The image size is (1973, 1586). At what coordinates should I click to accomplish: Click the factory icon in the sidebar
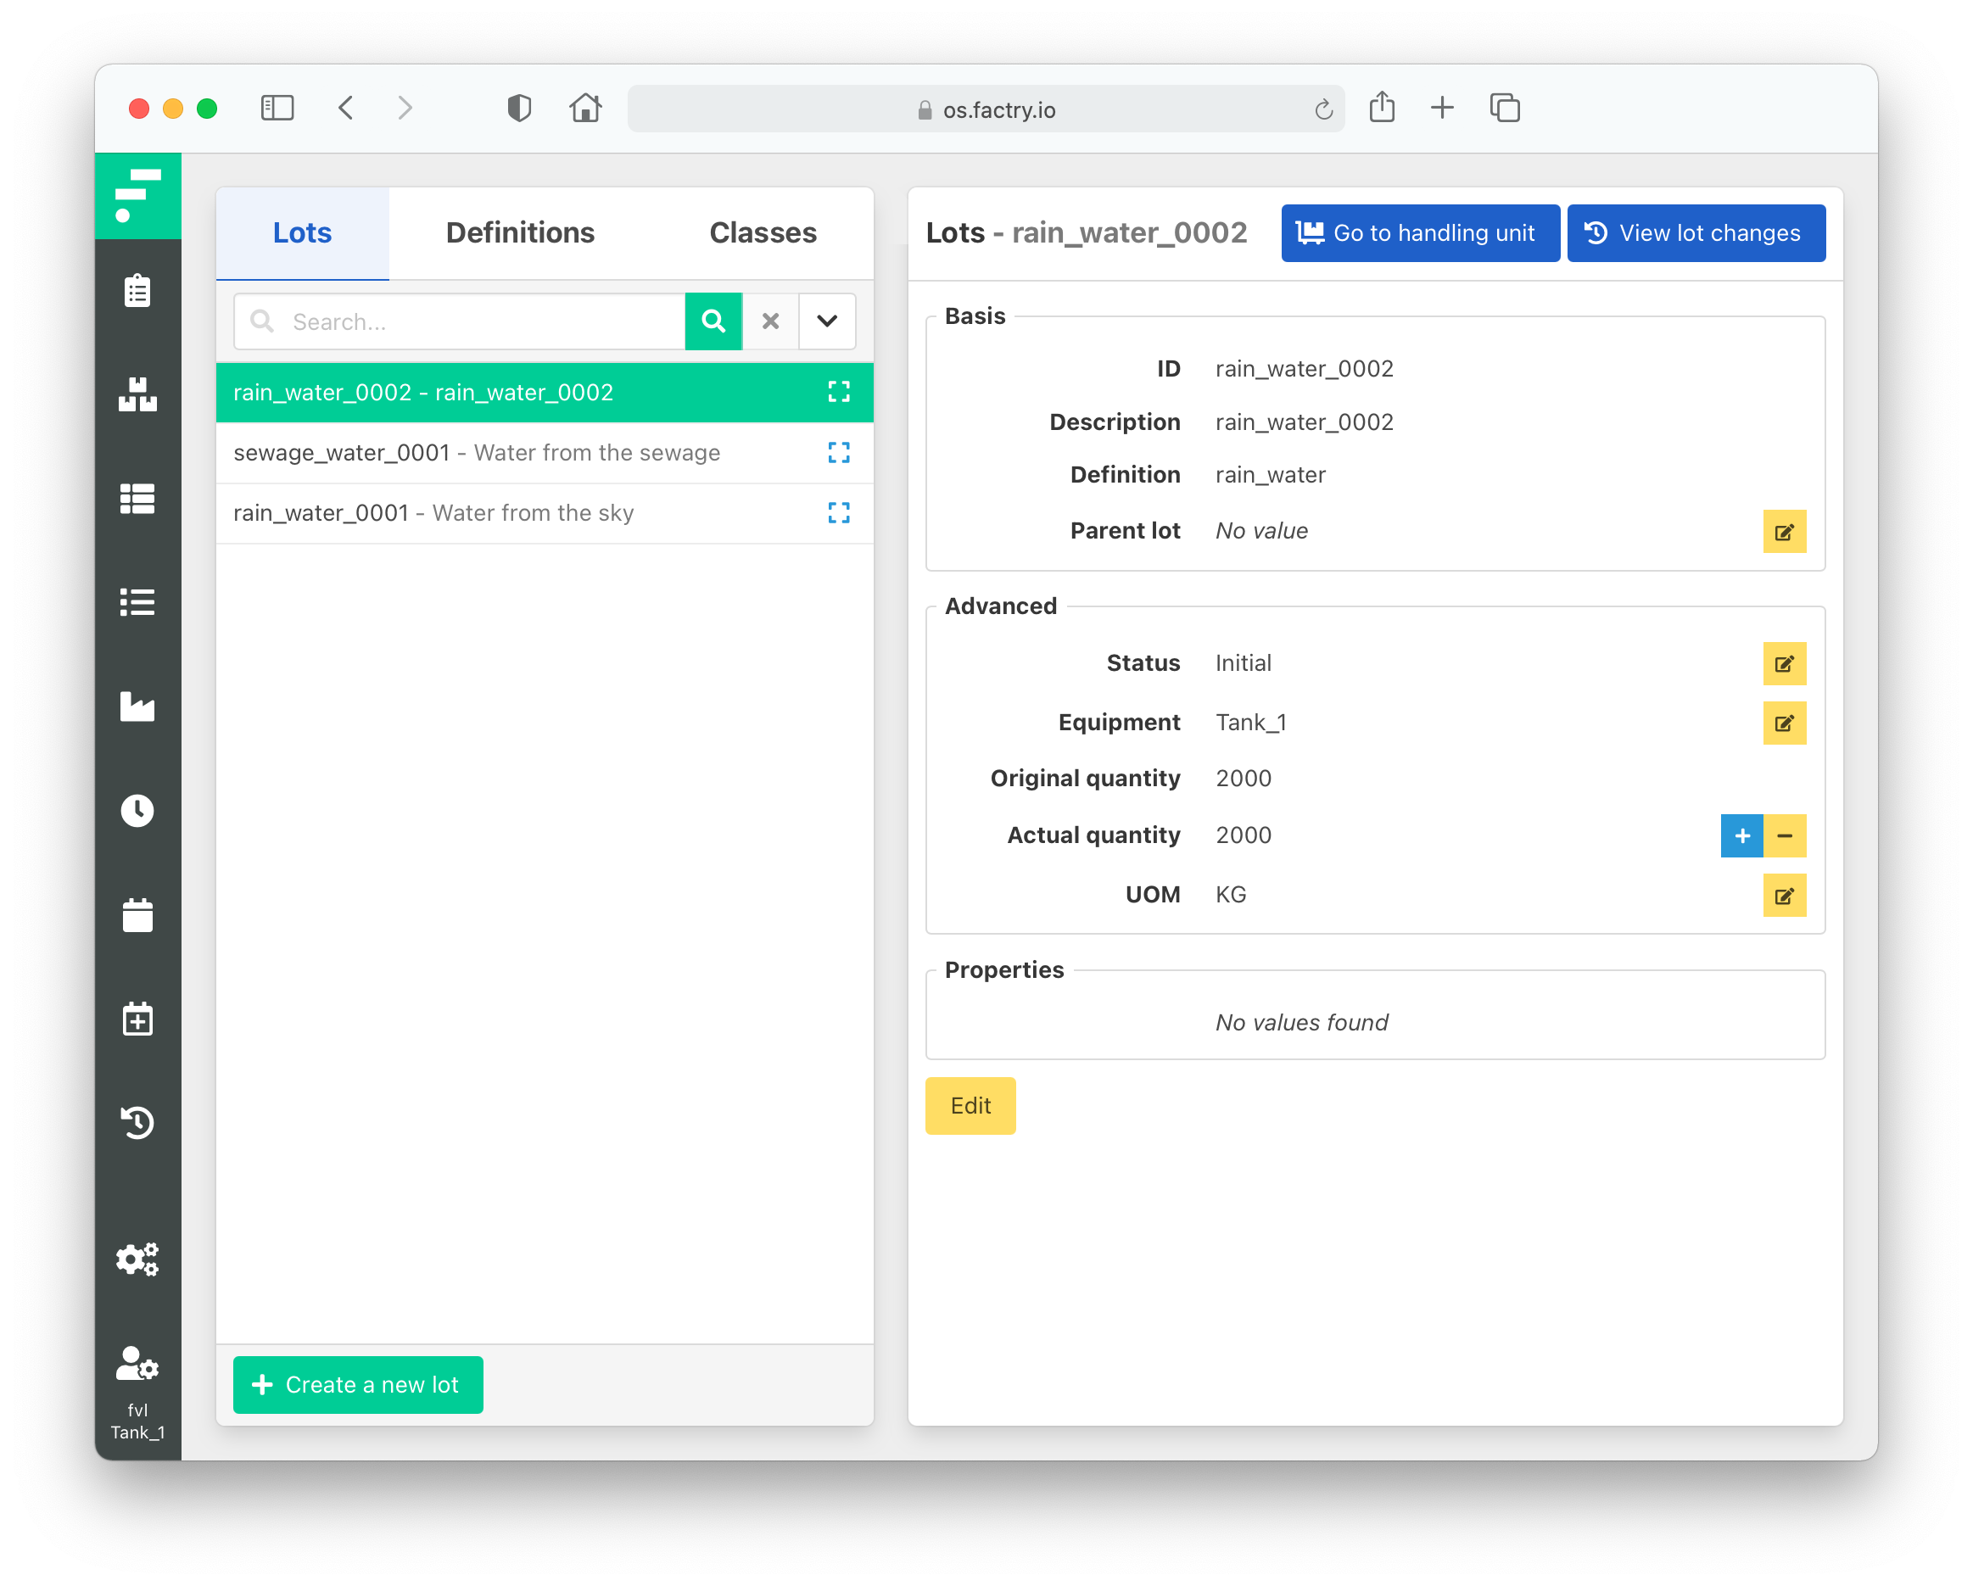coord(137,706)
